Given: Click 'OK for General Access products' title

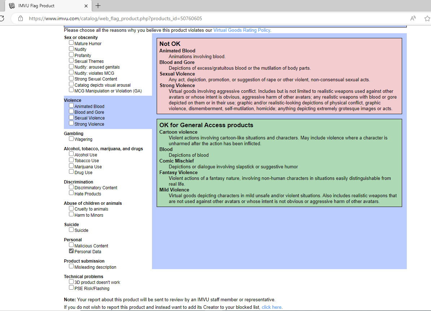Looking at the screenshot, I should coord(206,125).
